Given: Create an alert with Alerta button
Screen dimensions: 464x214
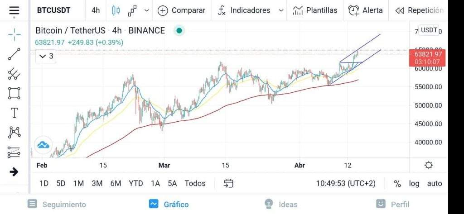Looking at the screenshot, I should coord(366,10).
